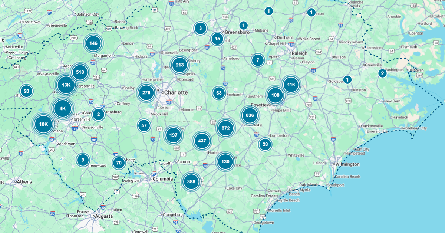Click the 13K cluster marker
The height and width of the screenshot is (233, 445).
66,85
